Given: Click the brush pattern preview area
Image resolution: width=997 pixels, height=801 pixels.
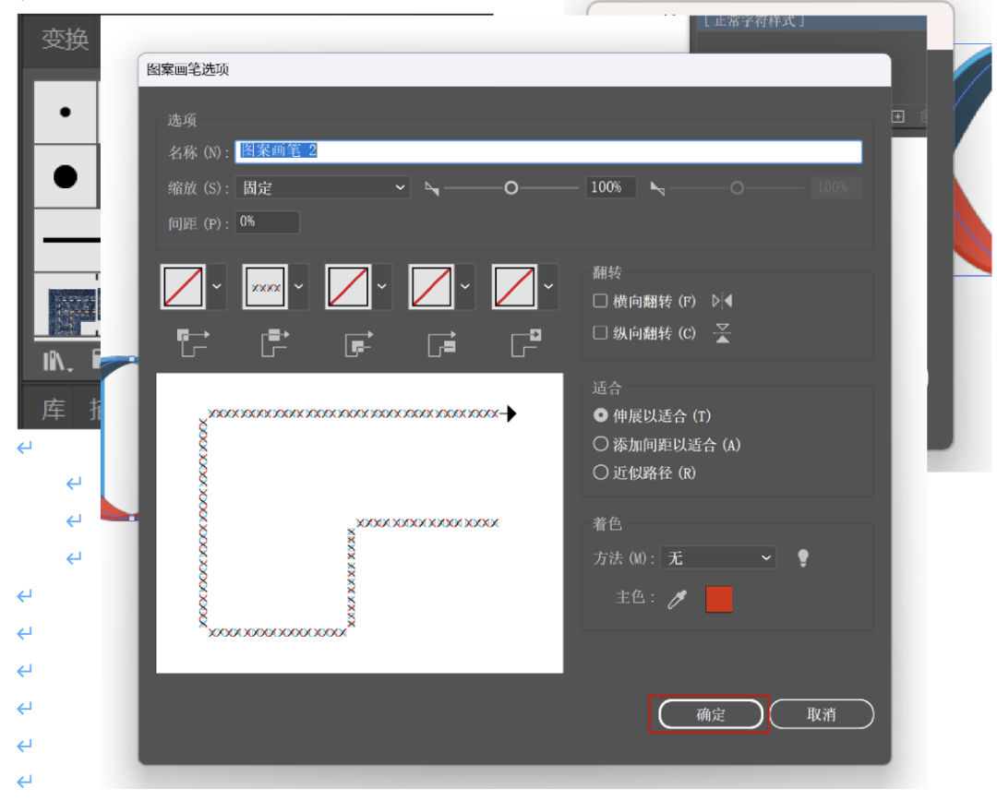Looking at the screenshot, I should coord(359,523).
